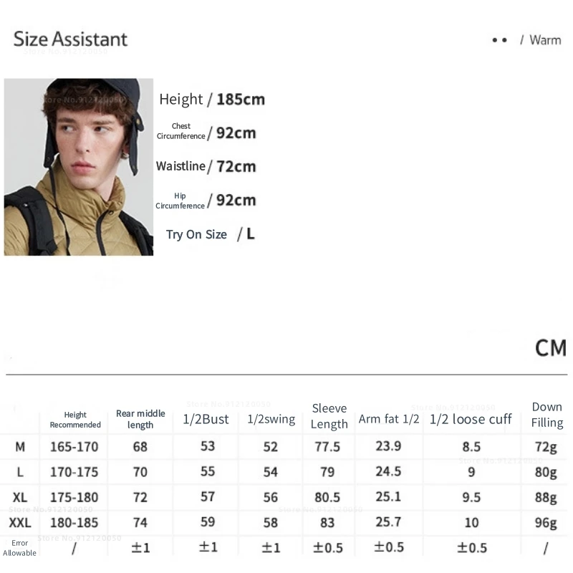Click the two dots beside Warm

[x=499, y=40]
